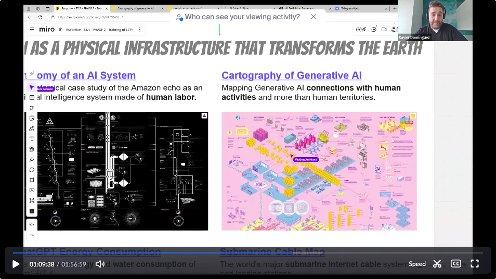Viewport: 496px width, 279px height.
Task: Click the undo arrow in Miro toolbar
Action: (32, 224)
